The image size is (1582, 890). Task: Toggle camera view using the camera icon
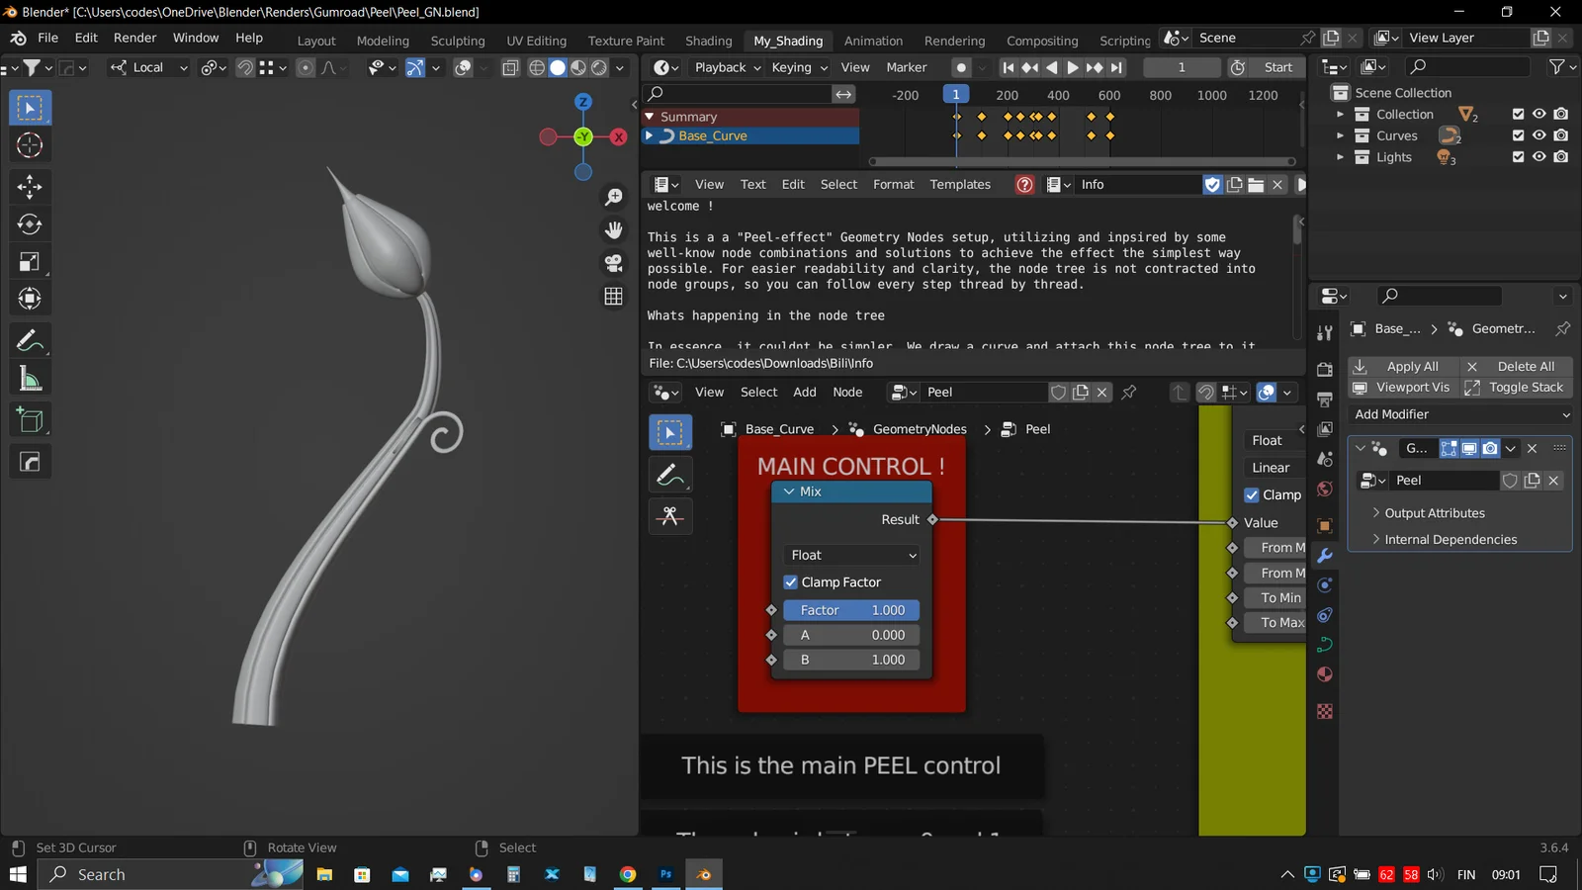tap(614, 262)
